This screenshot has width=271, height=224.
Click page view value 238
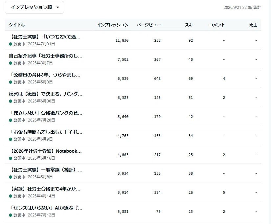coord(157,40)
